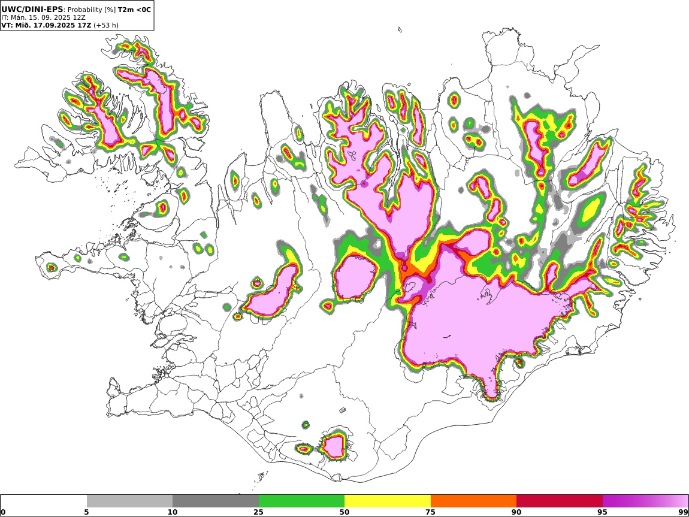Click the legend tick label '90'
Viewport: 689px width, 517px height.
[516, 512]
